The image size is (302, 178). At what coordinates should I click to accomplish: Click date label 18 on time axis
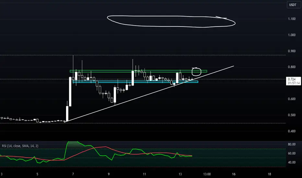(x=270, y=174)
